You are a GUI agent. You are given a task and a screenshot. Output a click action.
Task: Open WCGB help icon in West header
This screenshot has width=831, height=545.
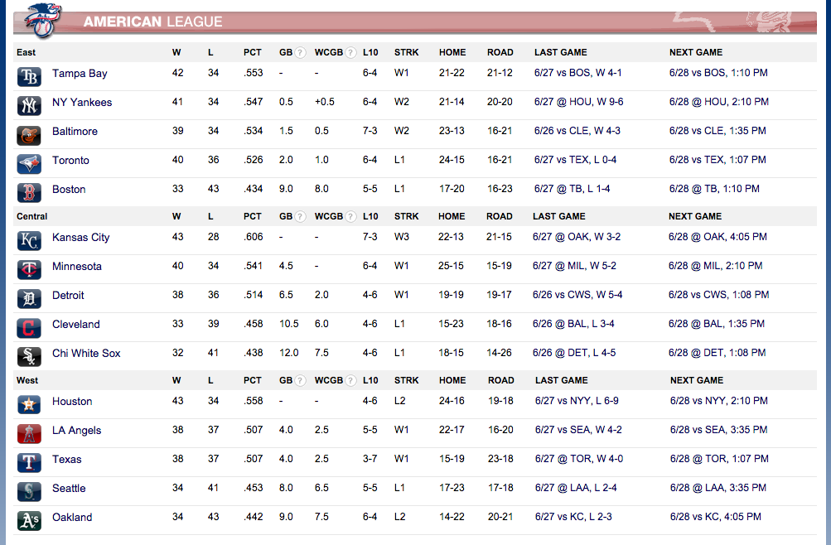coord(350,381)
